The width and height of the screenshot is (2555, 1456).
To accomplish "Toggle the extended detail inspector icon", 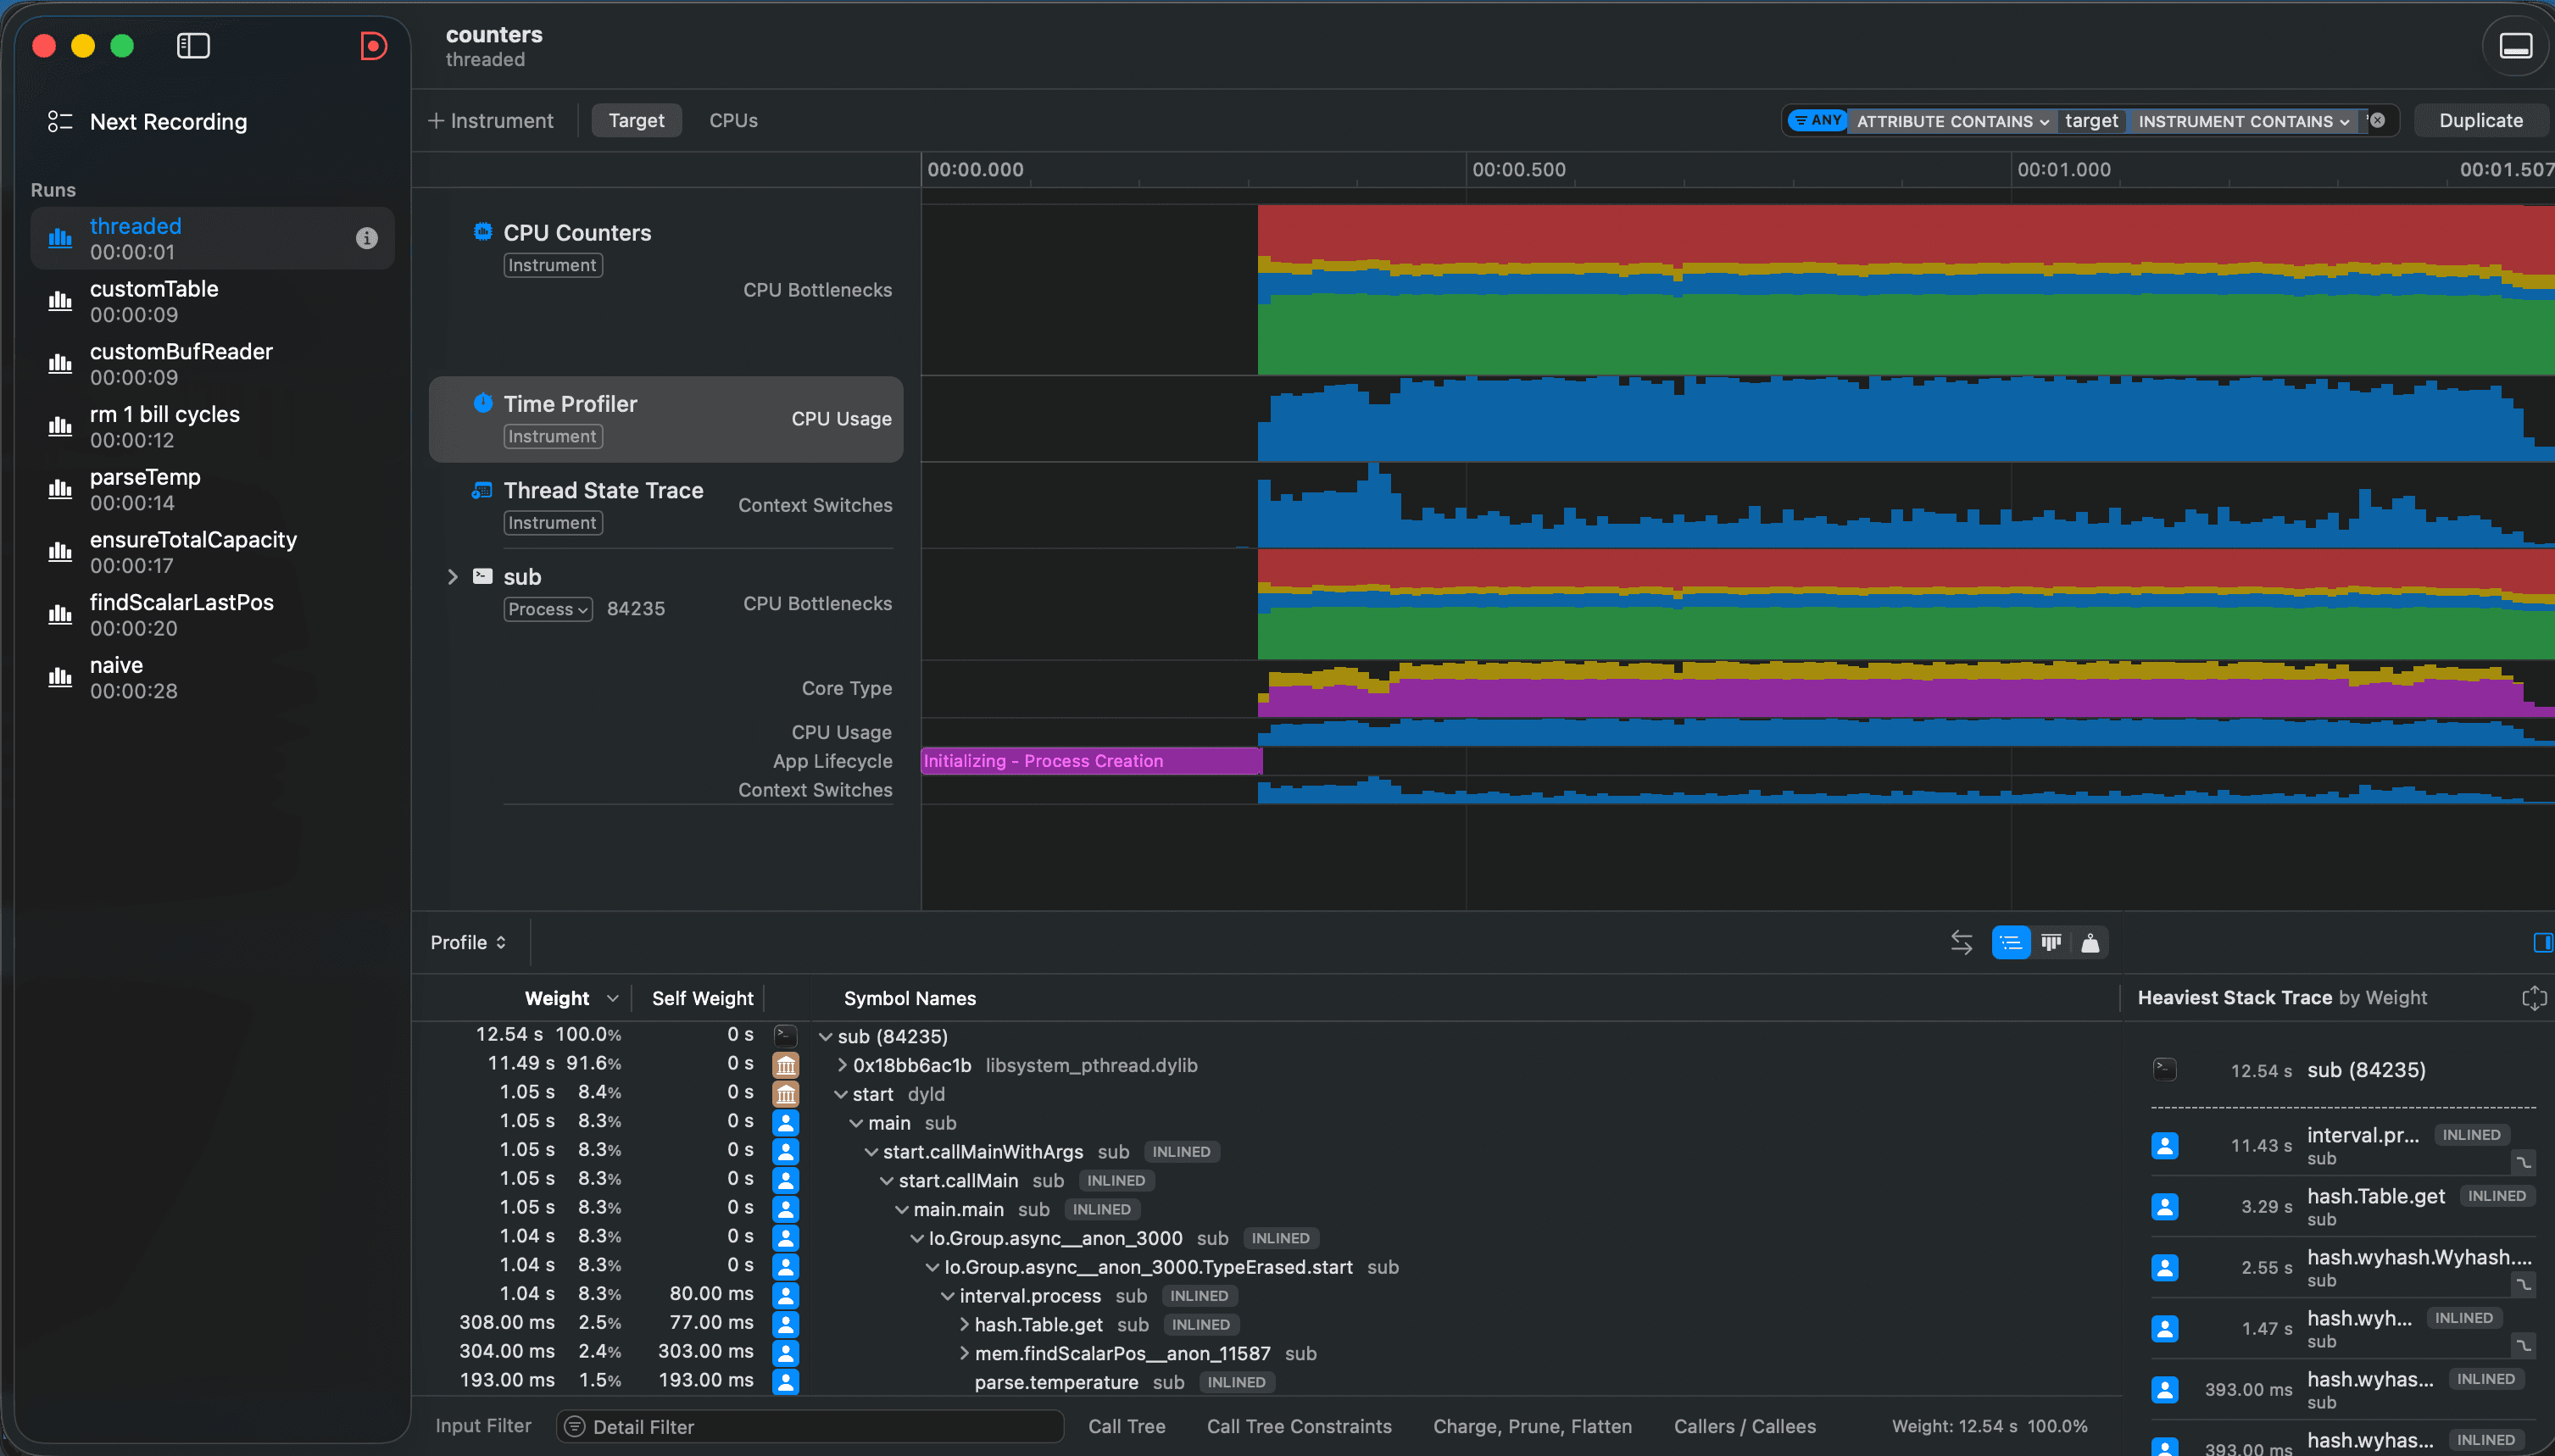I will tap(2543, 942).
